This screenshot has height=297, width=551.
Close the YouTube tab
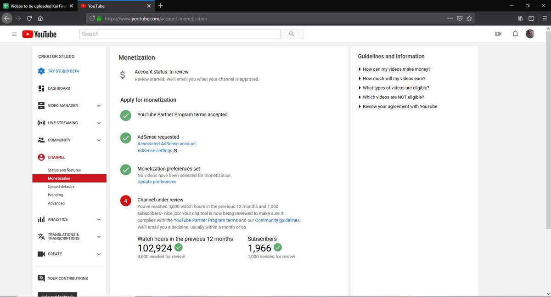click(x=149, y=6)
